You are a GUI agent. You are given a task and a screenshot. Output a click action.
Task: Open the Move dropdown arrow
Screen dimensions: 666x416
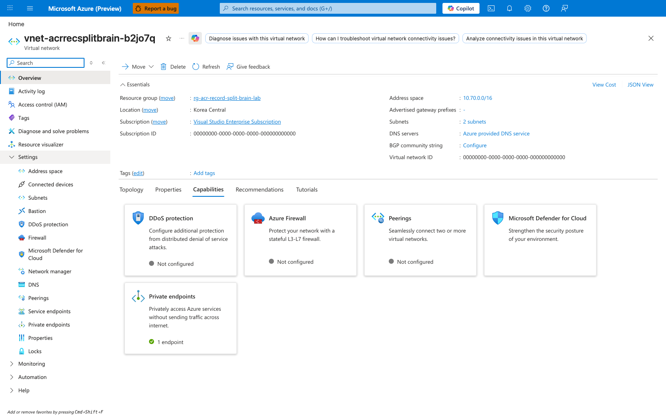[151, 67]
